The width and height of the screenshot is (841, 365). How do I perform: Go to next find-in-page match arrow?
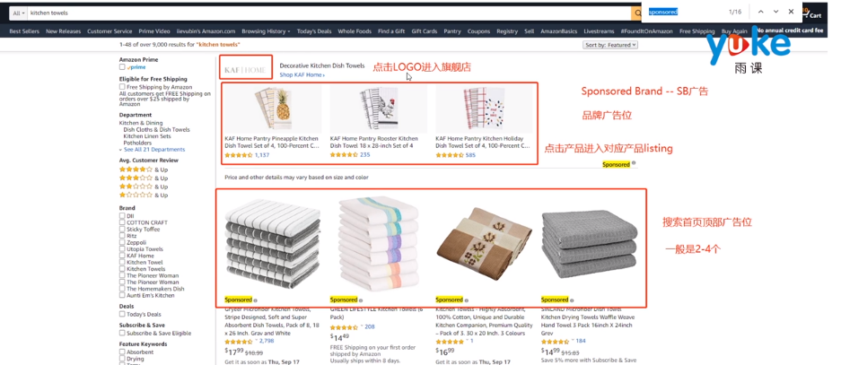tap(775, 12)
